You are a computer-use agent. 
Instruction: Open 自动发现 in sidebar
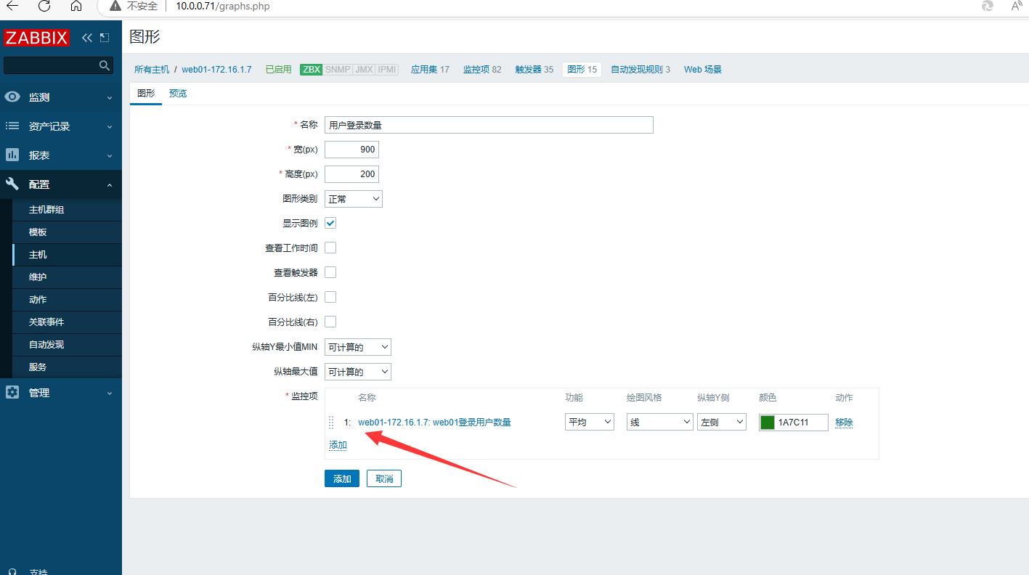point(46,345)
